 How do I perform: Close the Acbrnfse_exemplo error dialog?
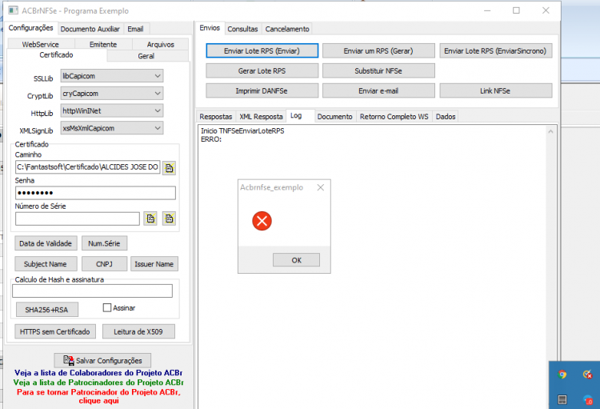pyautogui.click(x=321, y=187)
